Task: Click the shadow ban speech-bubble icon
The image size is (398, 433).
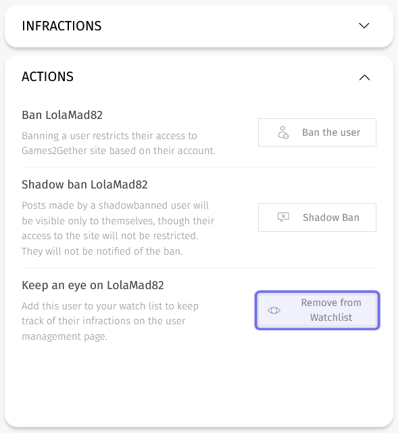Action: coord(283,218)
